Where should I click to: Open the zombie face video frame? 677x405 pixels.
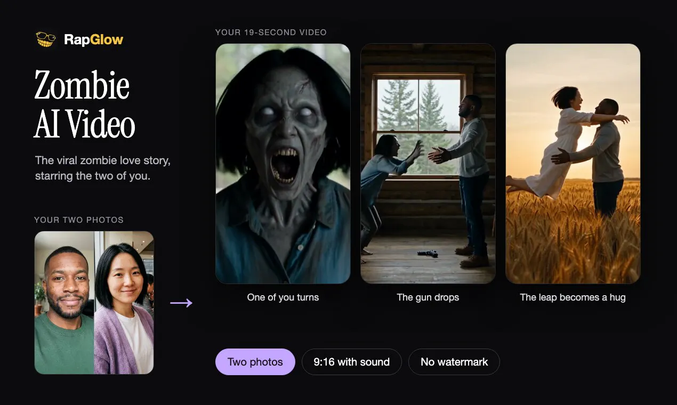click(x=283, y=164)
